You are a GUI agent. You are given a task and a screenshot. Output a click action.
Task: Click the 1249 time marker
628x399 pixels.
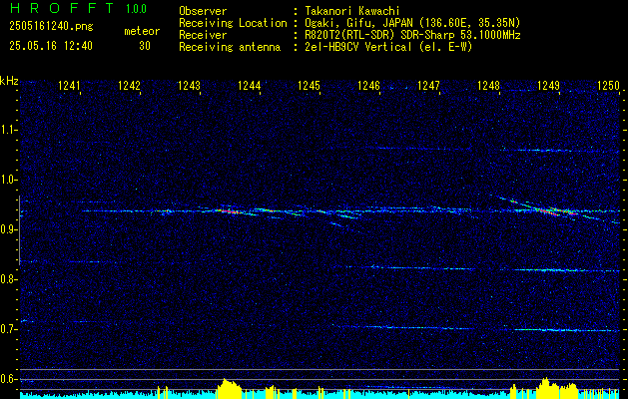tap(549, 86)
